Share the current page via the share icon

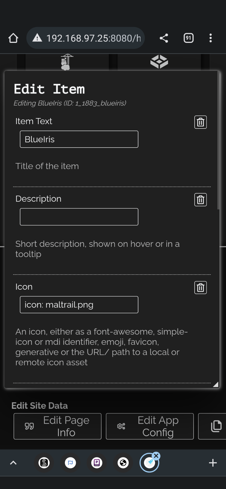[164, 38]
